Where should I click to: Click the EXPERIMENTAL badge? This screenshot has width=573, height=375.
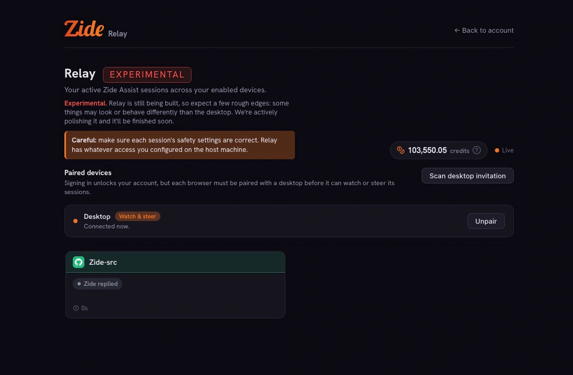(147, 74)
